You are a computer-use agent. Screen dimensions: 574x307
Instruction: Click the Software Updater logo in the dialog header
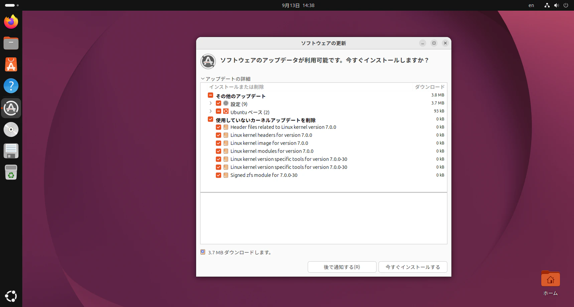[x=208, y=61]
